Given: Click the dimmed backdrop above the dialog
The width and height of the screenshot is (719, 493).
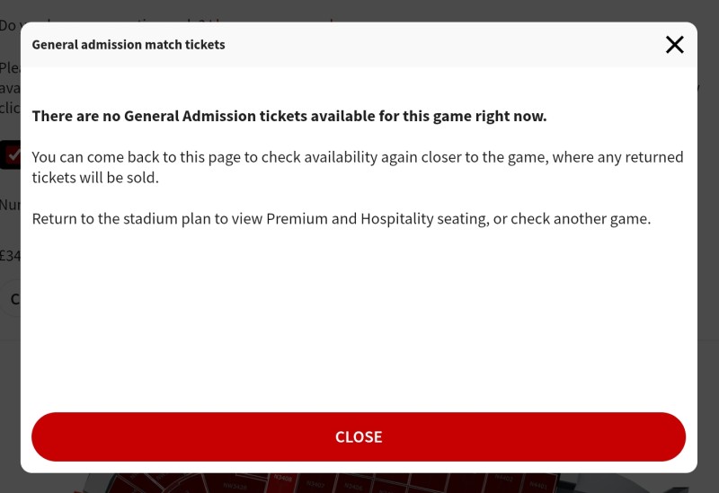Looking at the screenshot, I should point(359,11).
